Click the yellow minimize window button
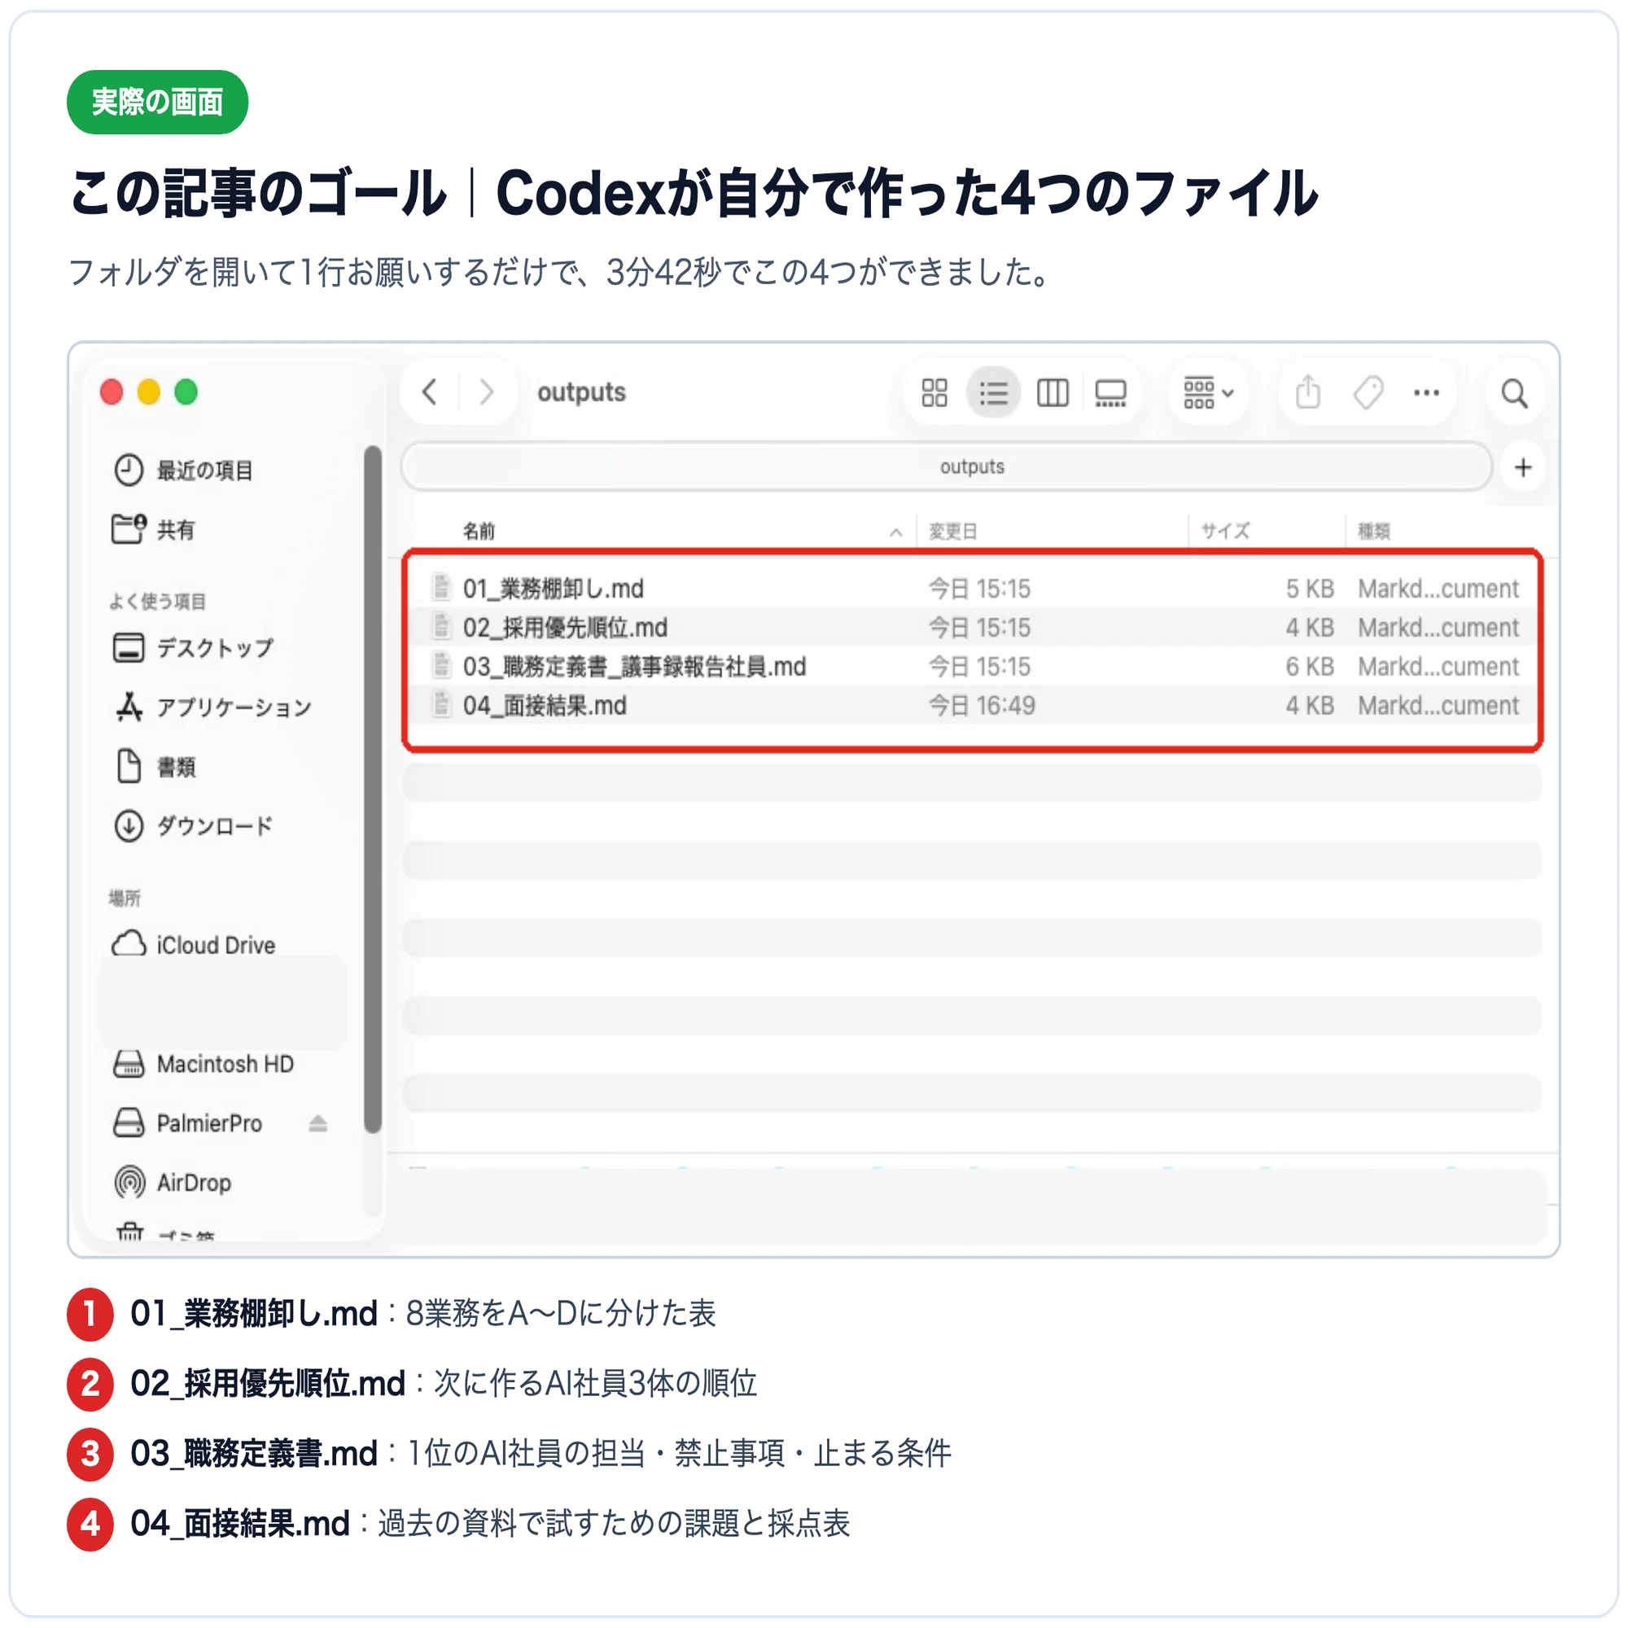This screenshot has height=1628, width=1628. click(x=149, y=392)
